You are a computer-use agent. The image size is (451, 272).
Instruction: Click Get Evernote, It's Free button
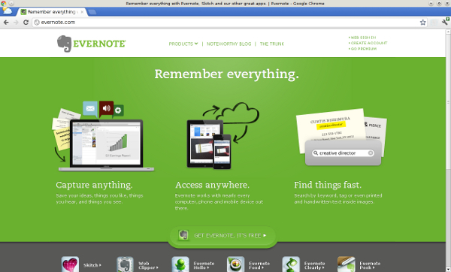click(222, 235)
